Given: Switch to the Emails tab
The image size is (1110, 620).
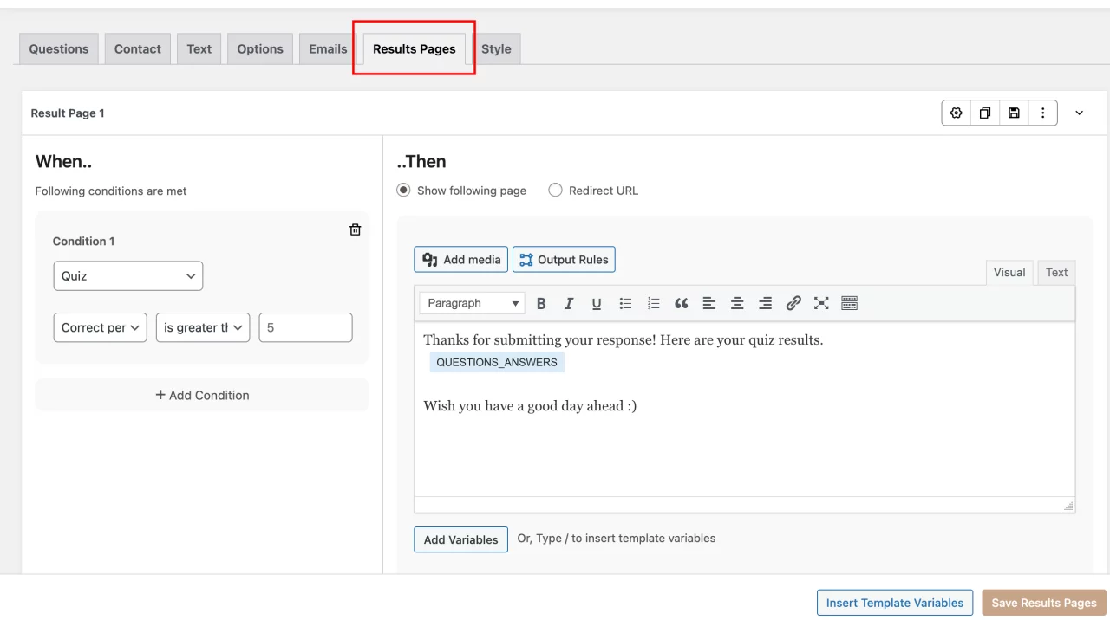Looking at the screenshot, I should (x=327, y=48).
